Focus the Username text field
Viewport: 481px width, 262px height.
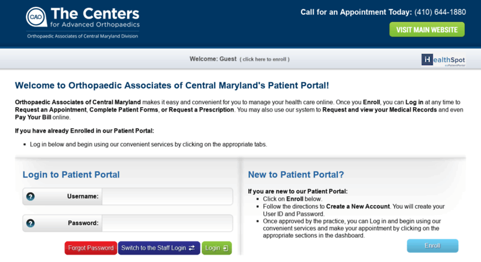coord(167,196)
